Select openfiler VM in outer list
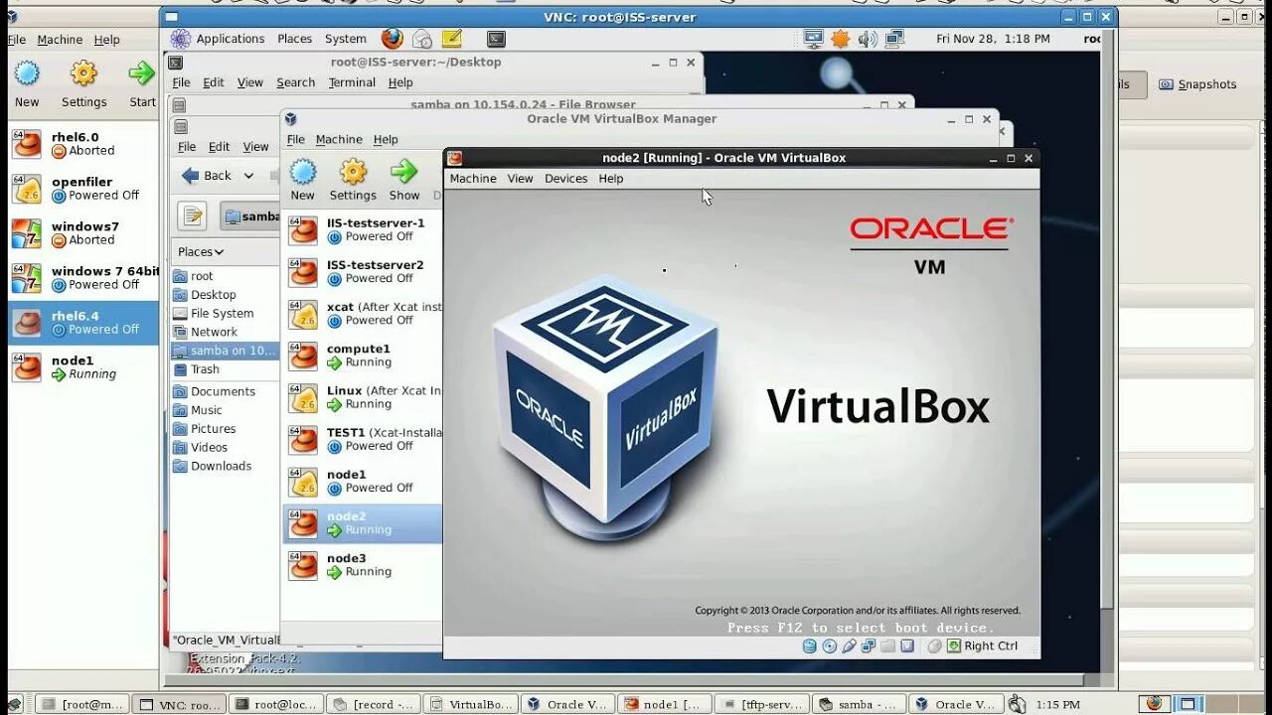Screen dimensions: 1272x715 coord(83,189)
